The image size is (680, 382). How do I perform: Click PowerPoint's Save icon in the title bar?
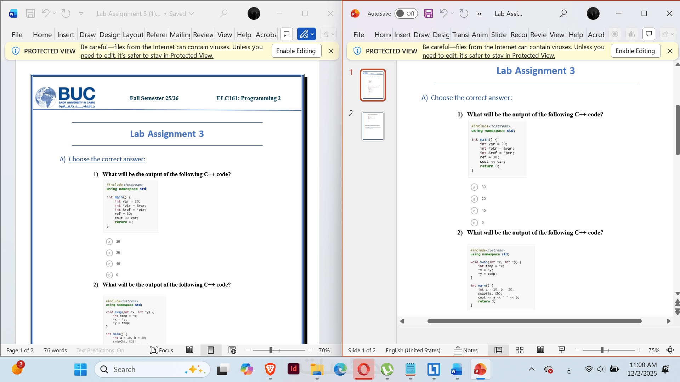[429, 14]
